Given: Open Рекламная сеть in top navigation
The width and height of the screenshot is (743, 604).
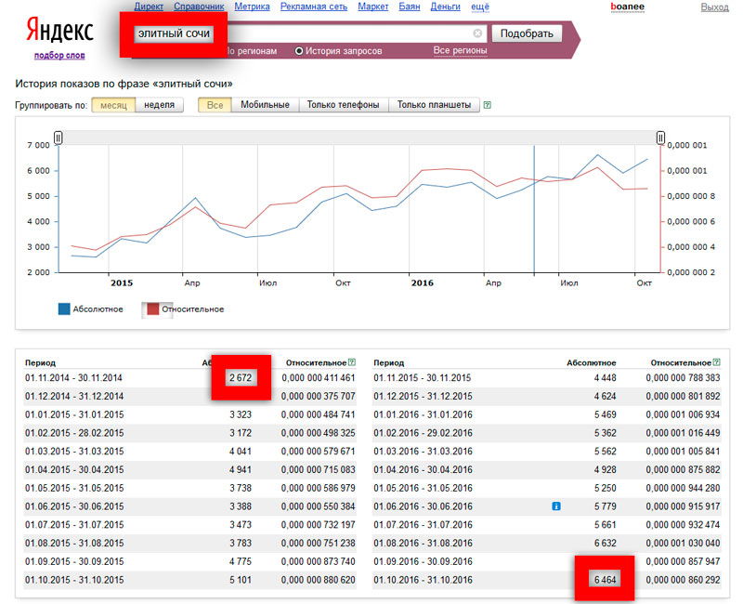Looking at the screenshot, I should (x=314, y=7).
